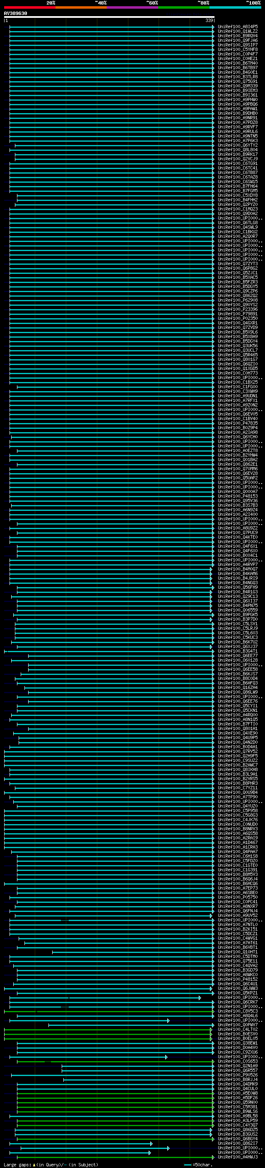Click the query end position 339
The height and width of the screenshot is (1168, 265).
coord(209,20)
